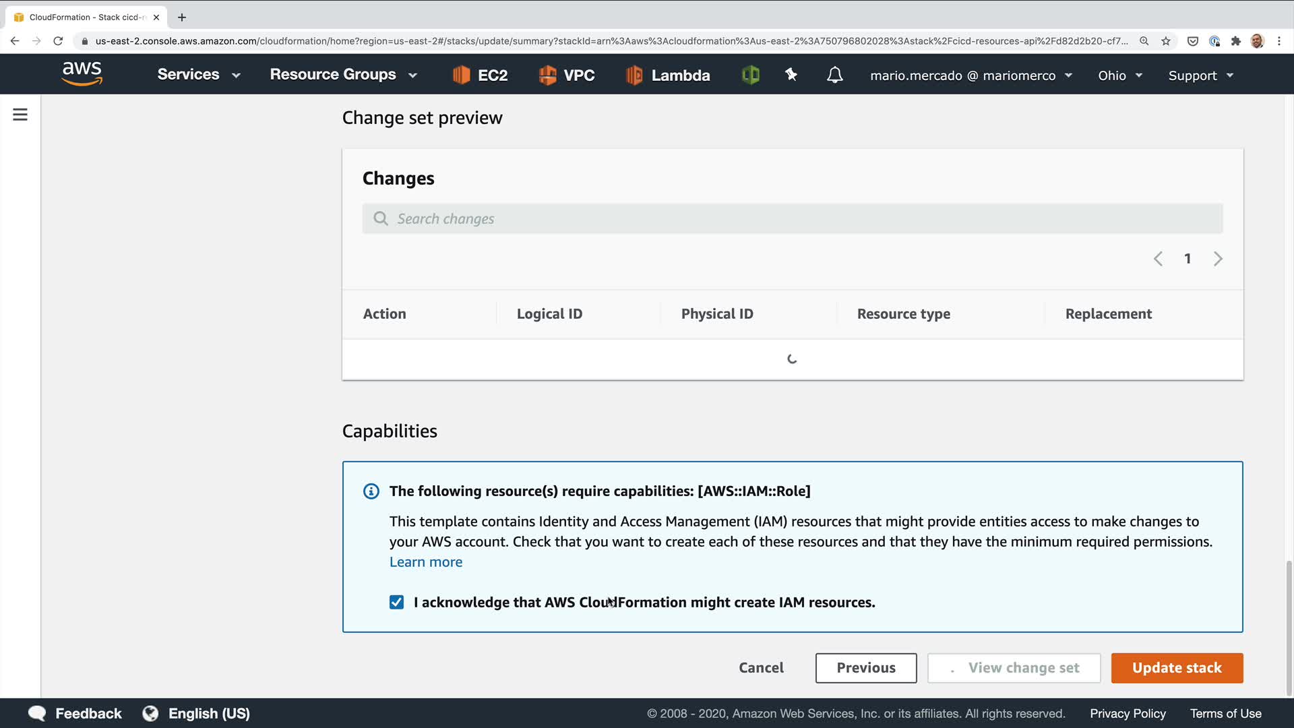Open the Learn more link
1294x728 pixels.
tap(425, 562)
